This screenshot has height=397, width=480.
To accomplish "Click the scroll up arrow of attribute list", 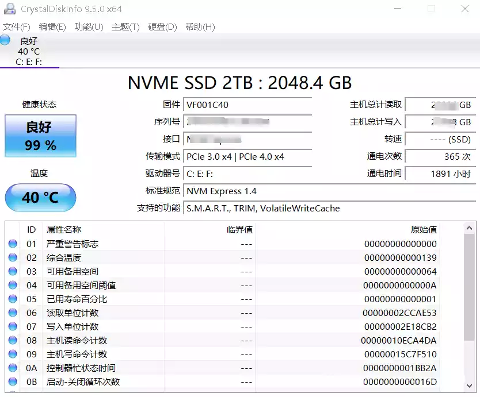I will pos(469,228).
